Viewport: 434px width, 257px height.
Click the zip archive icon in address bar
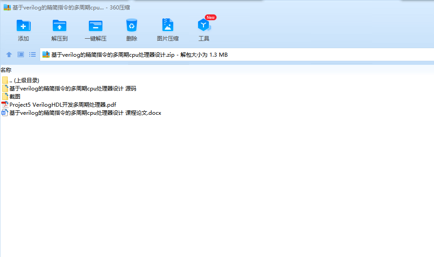[46, 54]
